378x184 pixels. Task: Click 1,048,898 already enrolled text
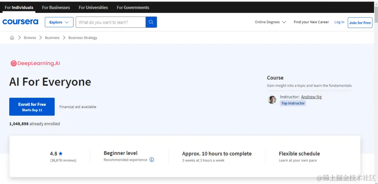[34, 124]
